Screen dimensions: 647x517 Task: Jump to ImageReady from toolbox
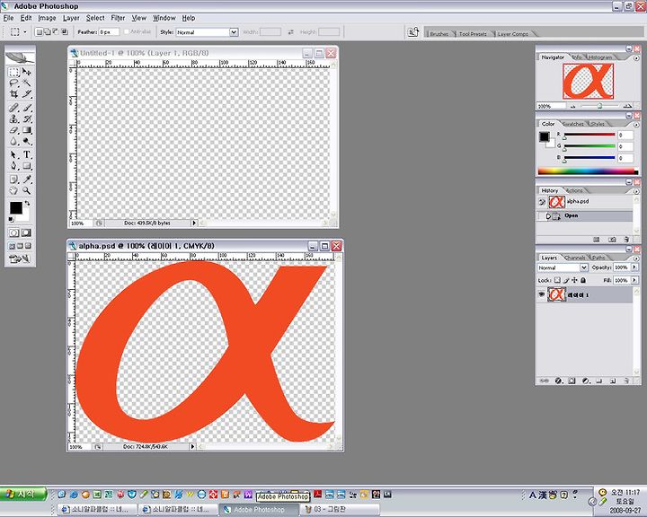(20, 258)
